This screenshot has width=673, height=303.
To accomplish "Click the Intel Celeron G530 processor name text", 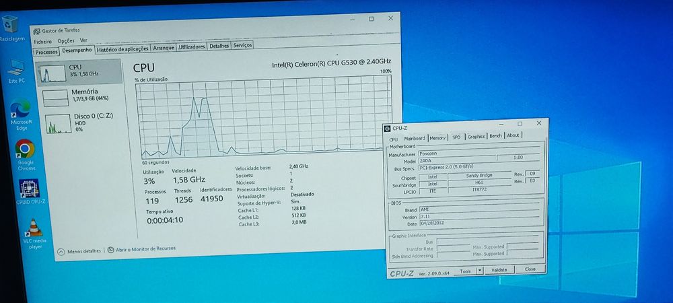I will pos(331,63).
